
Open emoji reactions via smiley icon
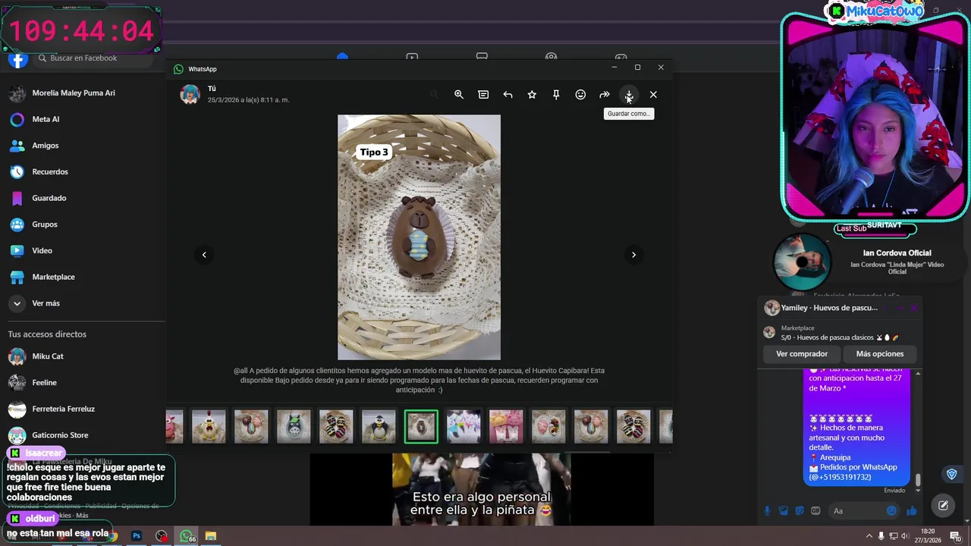(580, 95)
